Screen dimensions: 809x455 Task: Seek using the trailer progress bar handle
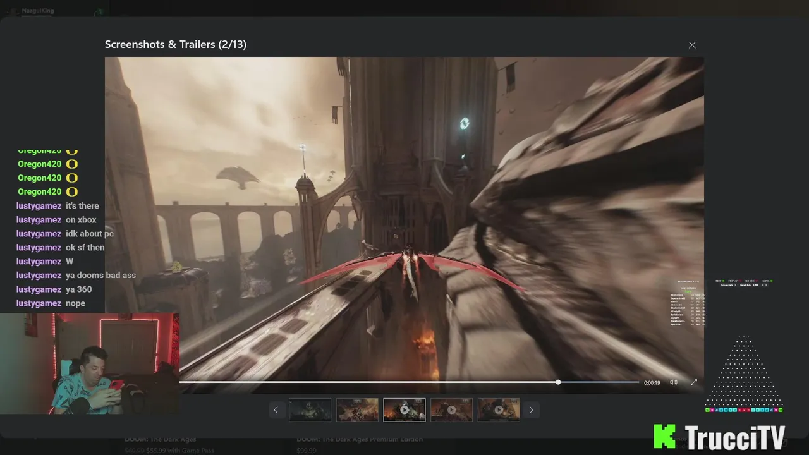click(x=558, y=382)
